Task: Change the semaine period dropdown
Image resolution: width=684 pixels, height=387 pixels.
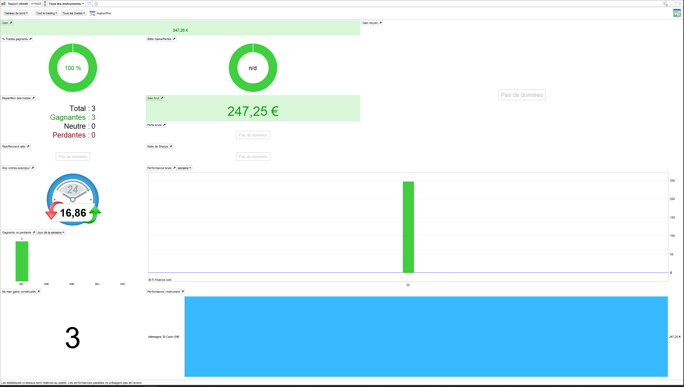Action: coord(184,168)
